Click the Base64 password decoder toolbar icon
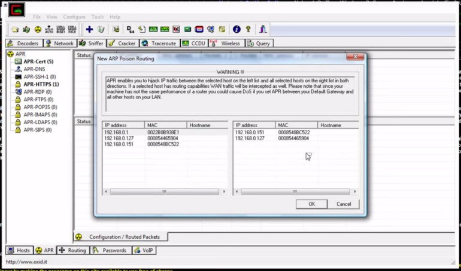Screen dimensions: 461x271 (131, 29)
